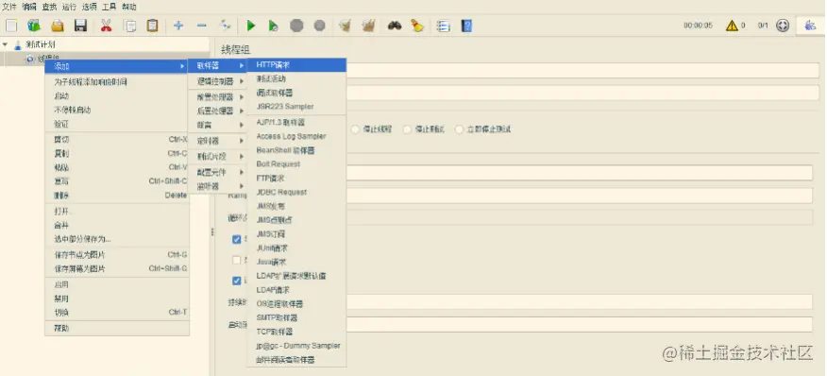The width and height of the screenshot is (827, 376).
Task: Save with the floppy disk icon
Action: (80, 26)
